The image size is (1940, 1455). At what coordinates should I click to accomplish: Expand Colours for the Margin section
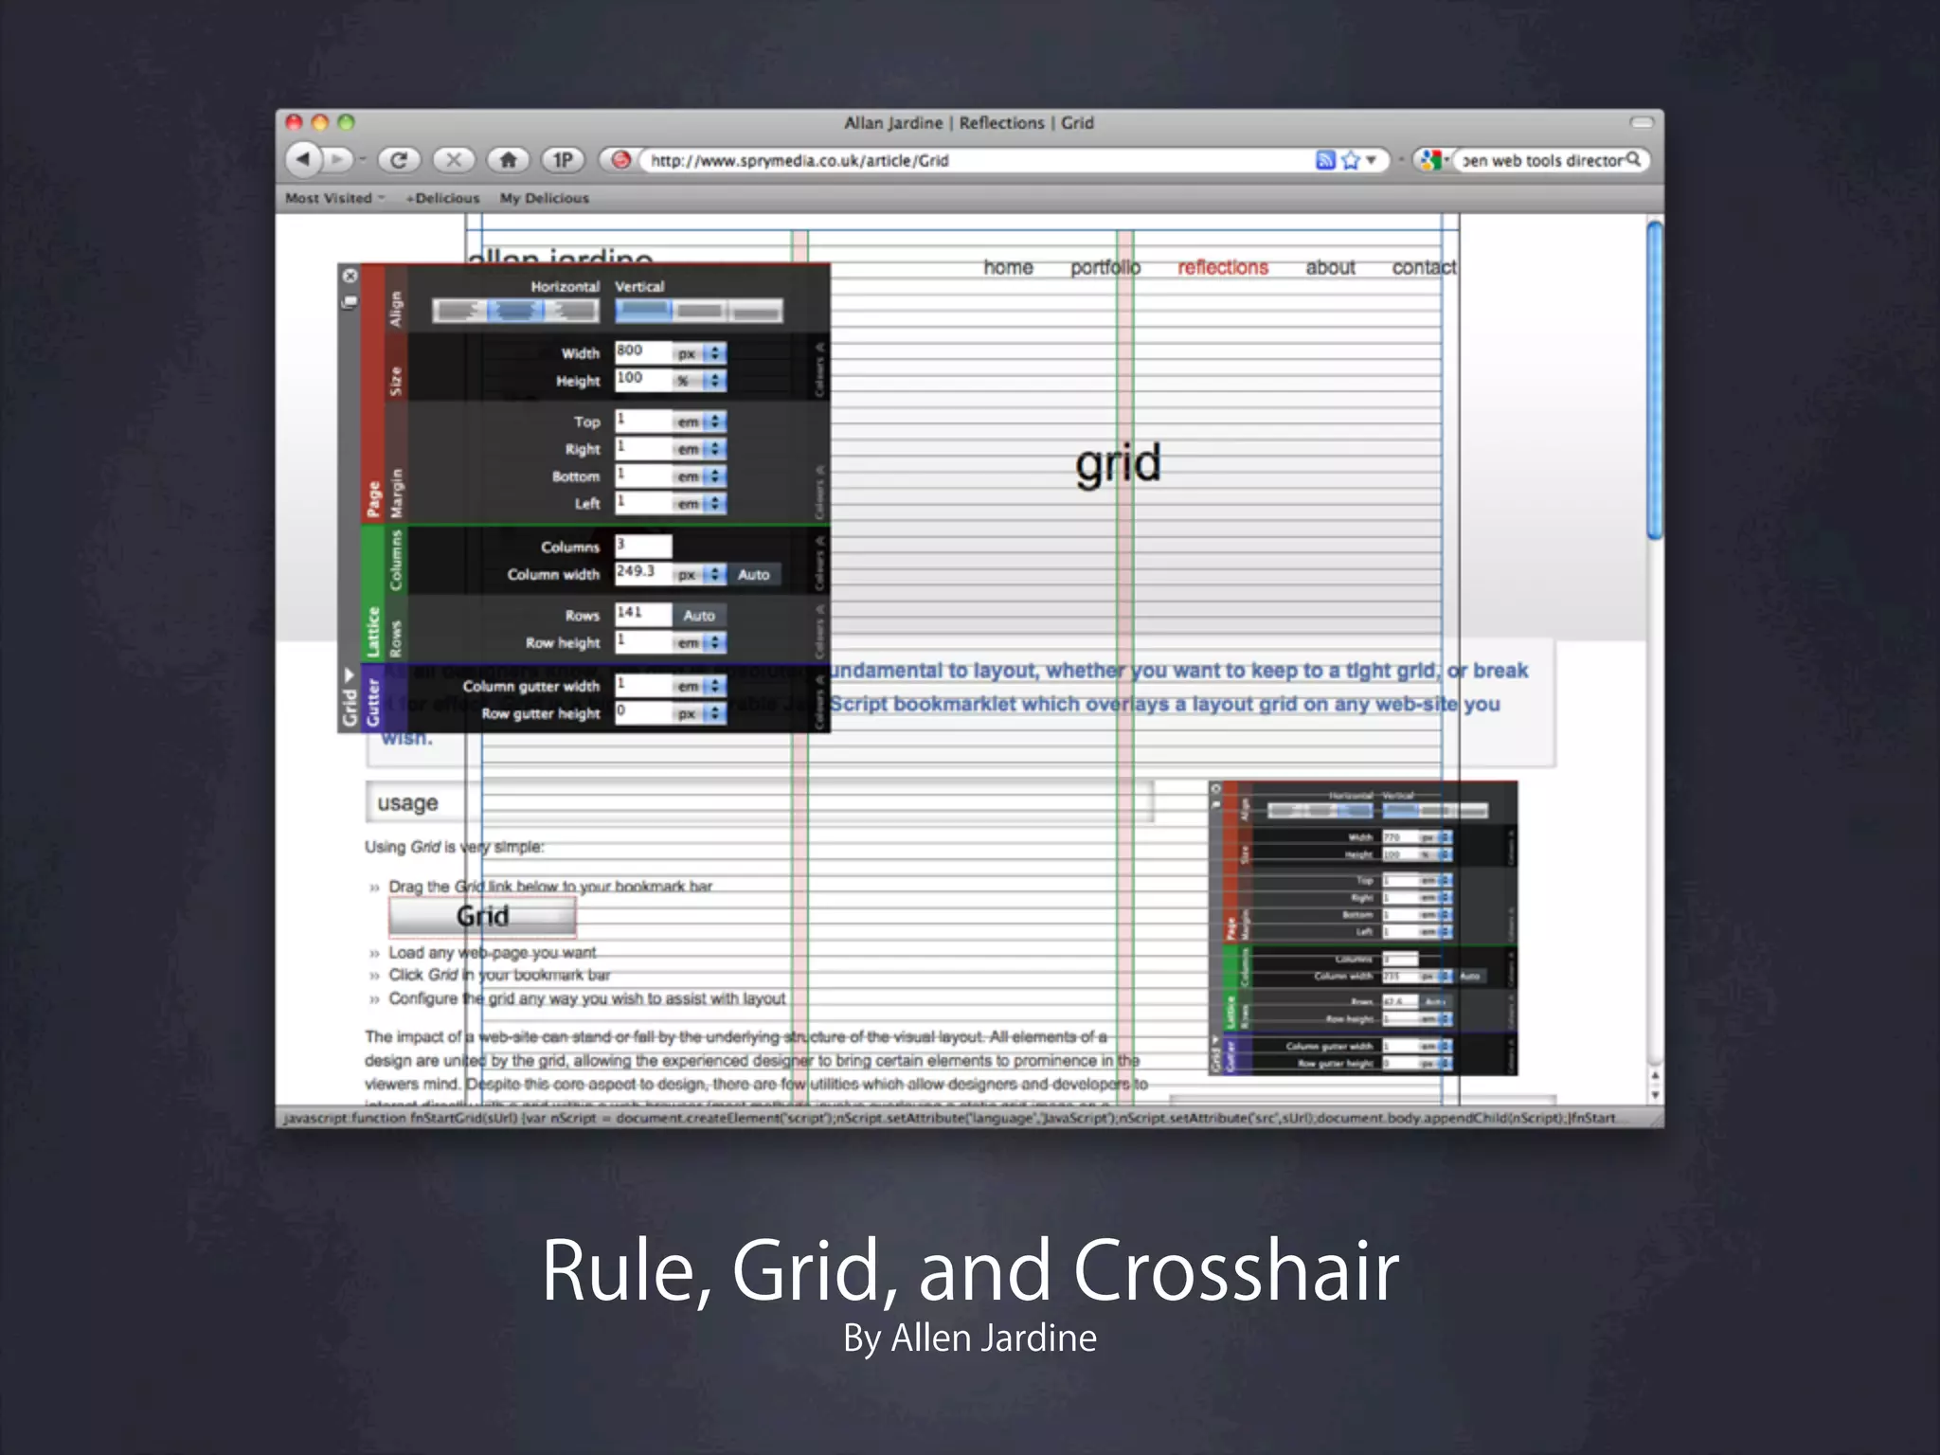point(819,491)
